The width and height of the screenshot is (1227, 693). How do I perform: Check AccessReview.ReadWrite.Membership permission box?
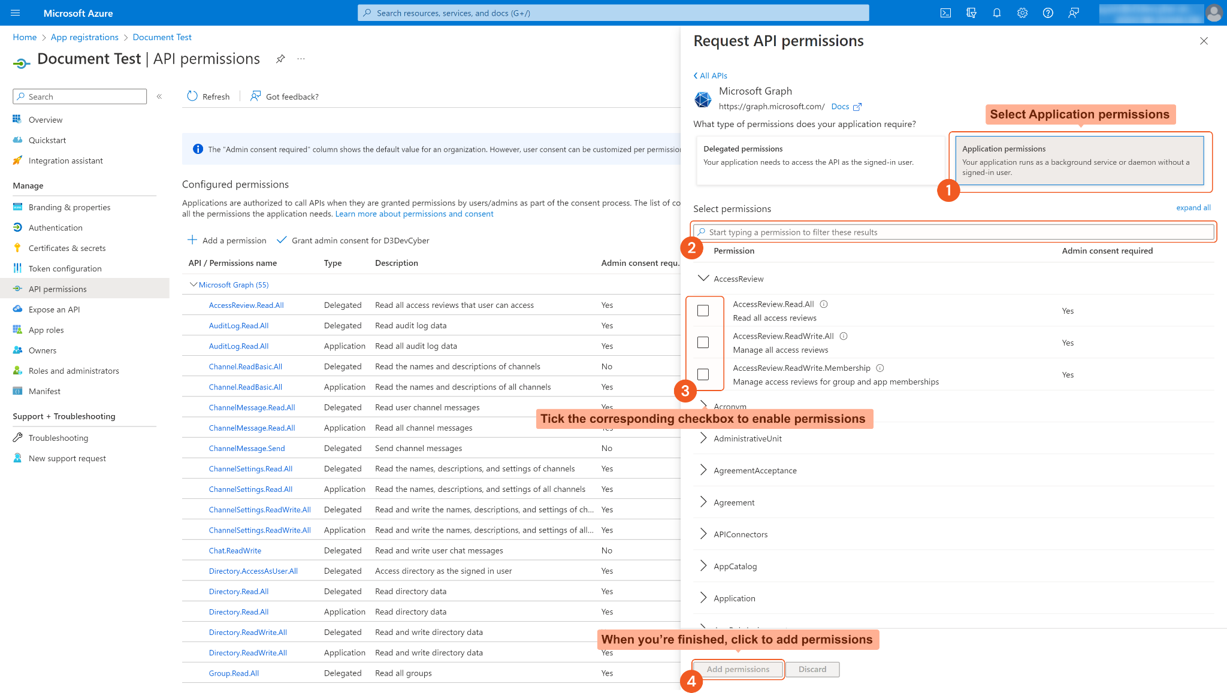coord(703,374)
